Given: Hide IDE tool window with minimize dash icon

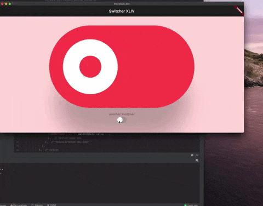Looking at the screenshot, I should [197, 155].
